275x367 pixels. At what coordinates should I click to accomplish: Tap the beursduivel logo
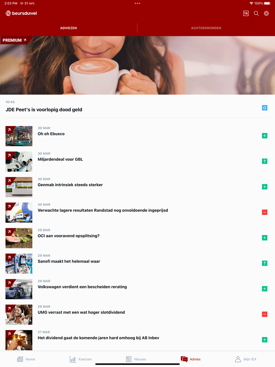click(21, 13)
